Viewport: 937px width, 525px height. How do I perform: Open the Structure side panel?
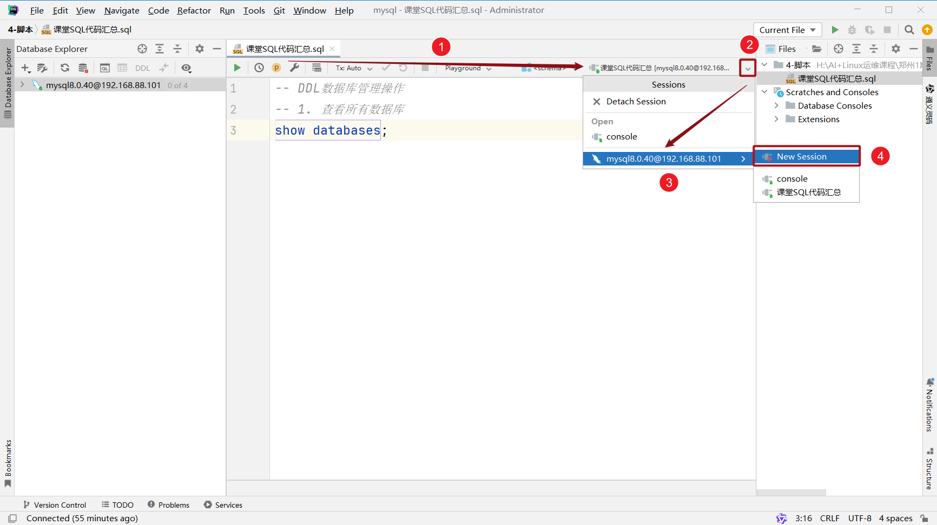coord(929,468)
